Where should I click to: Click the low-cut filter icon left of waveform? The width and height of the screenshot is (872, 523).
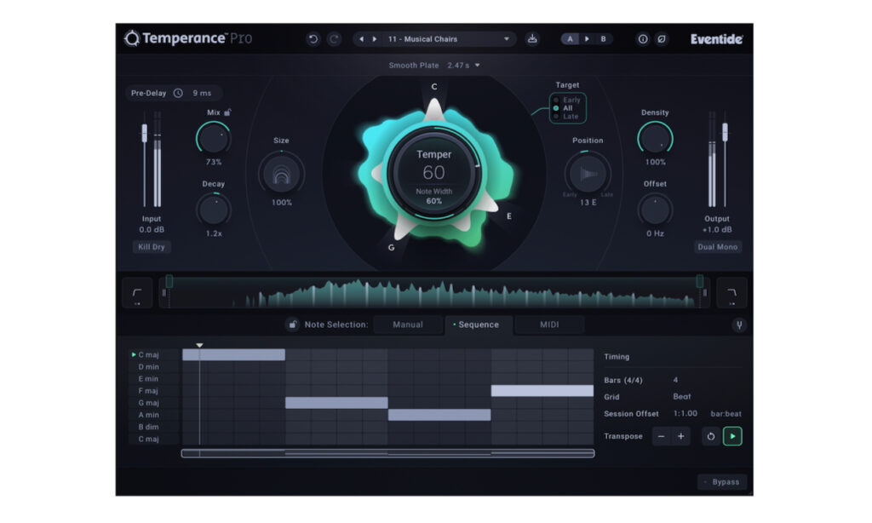(137, 293)
